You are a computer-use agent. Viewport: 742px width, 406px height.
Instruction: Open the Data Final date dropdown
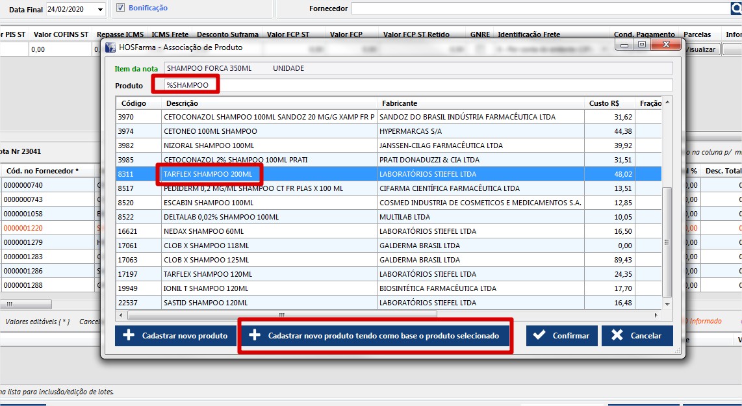[99, 9]
